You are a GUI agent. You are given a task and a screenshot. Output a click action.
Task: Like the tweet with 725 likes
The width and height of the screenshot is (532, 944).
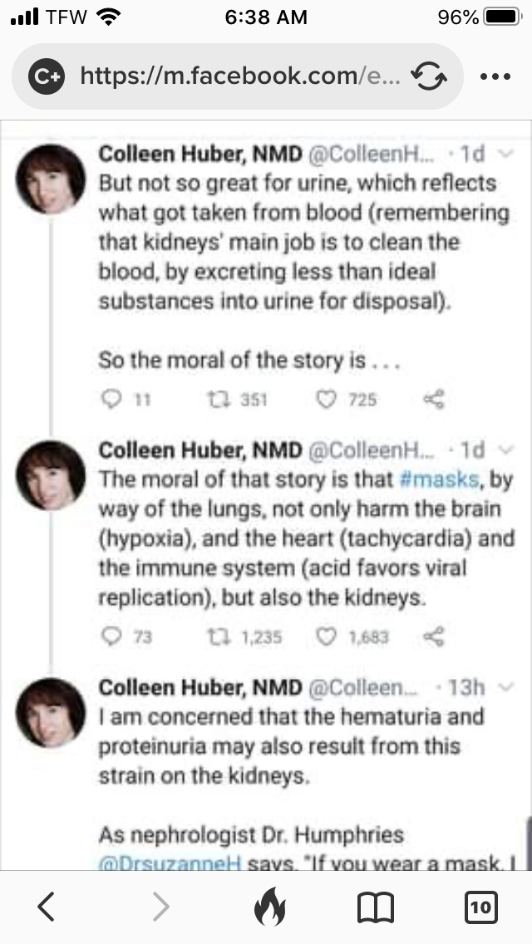(x=328, y=400)
